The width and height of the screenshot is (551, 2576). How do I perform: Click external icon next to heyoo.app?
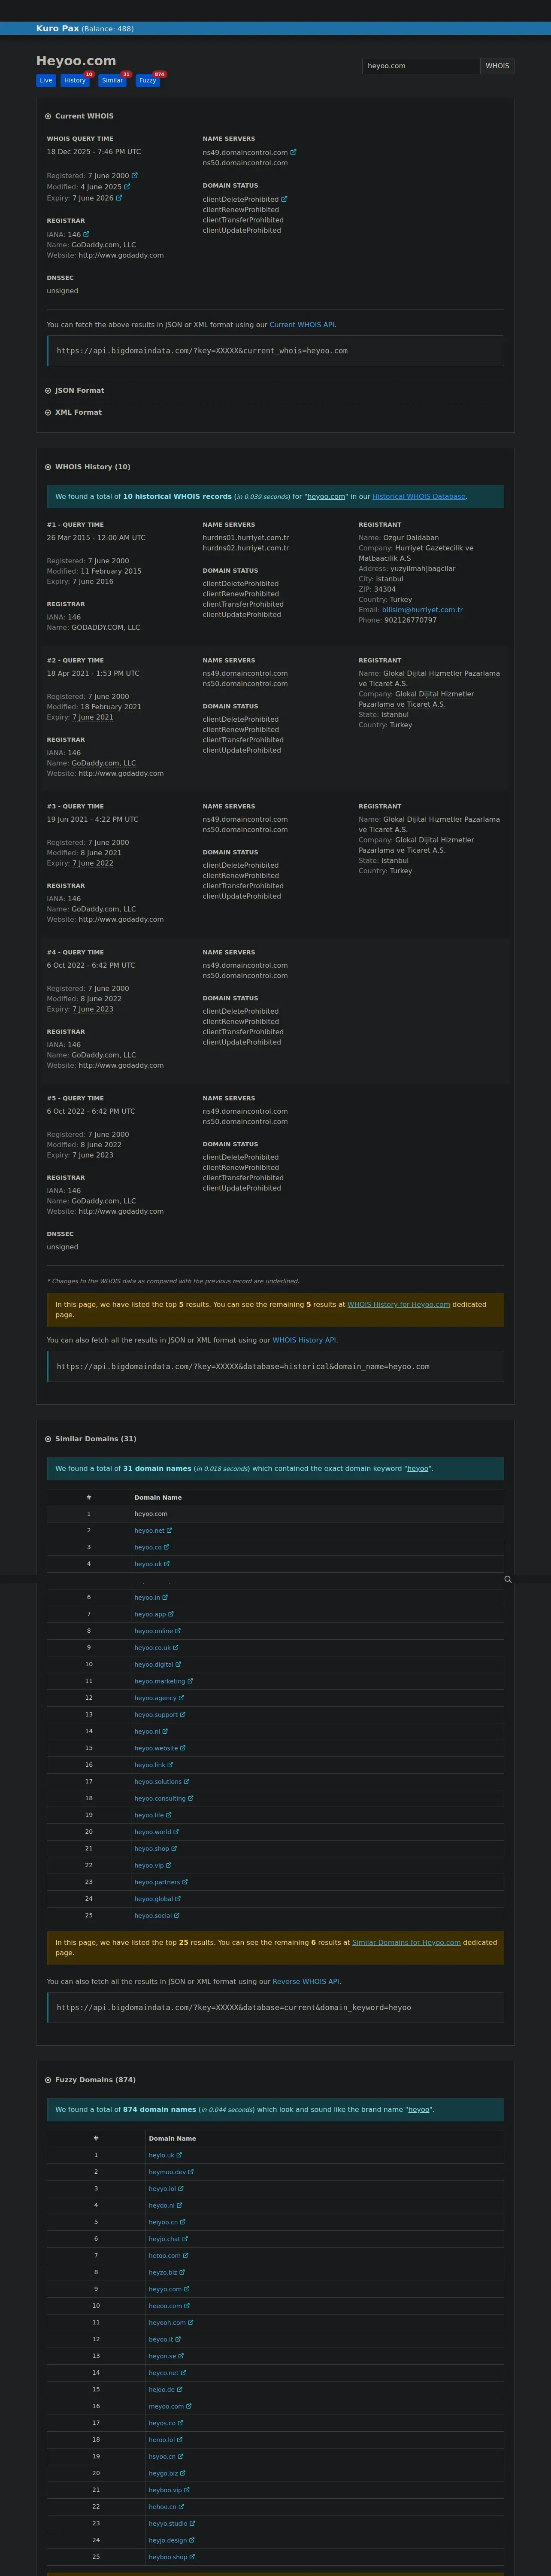[x=171, y=1614]
